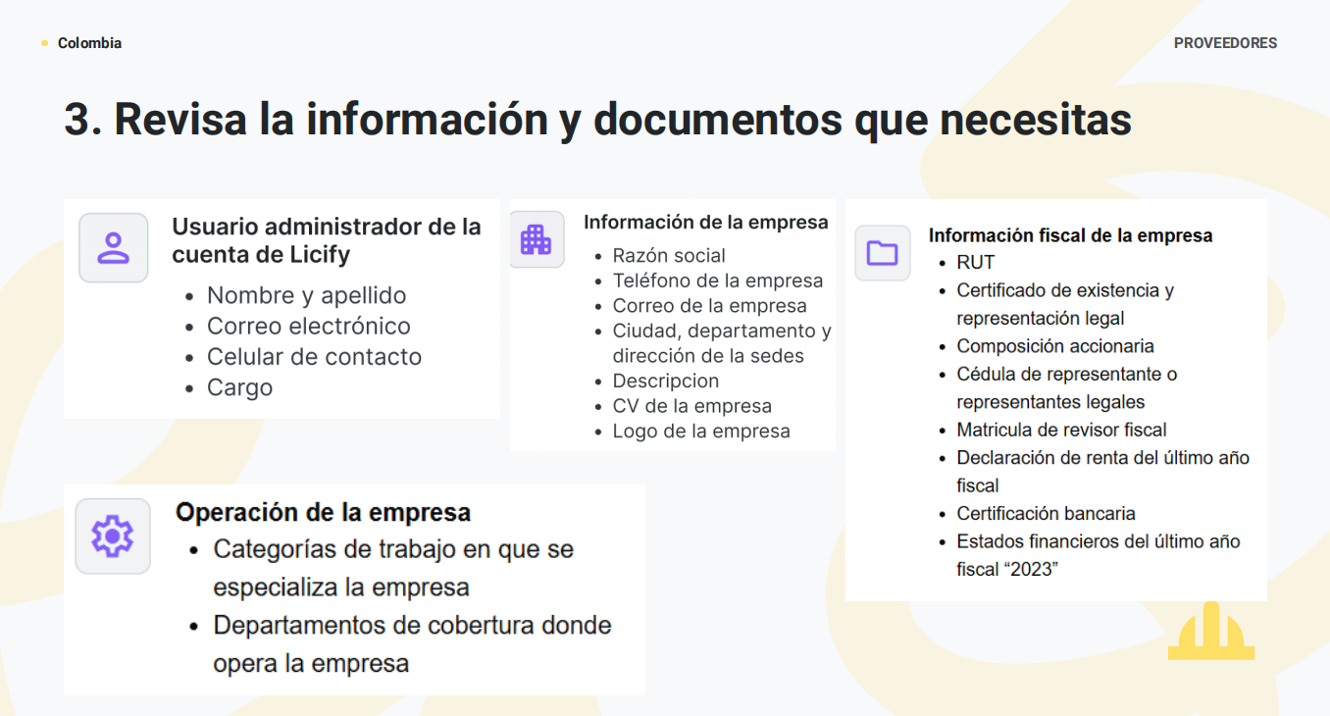Select the Colombia label at top
Image resolution: width=1330 pixels, height=716 pixels.
tap(89, 43)
